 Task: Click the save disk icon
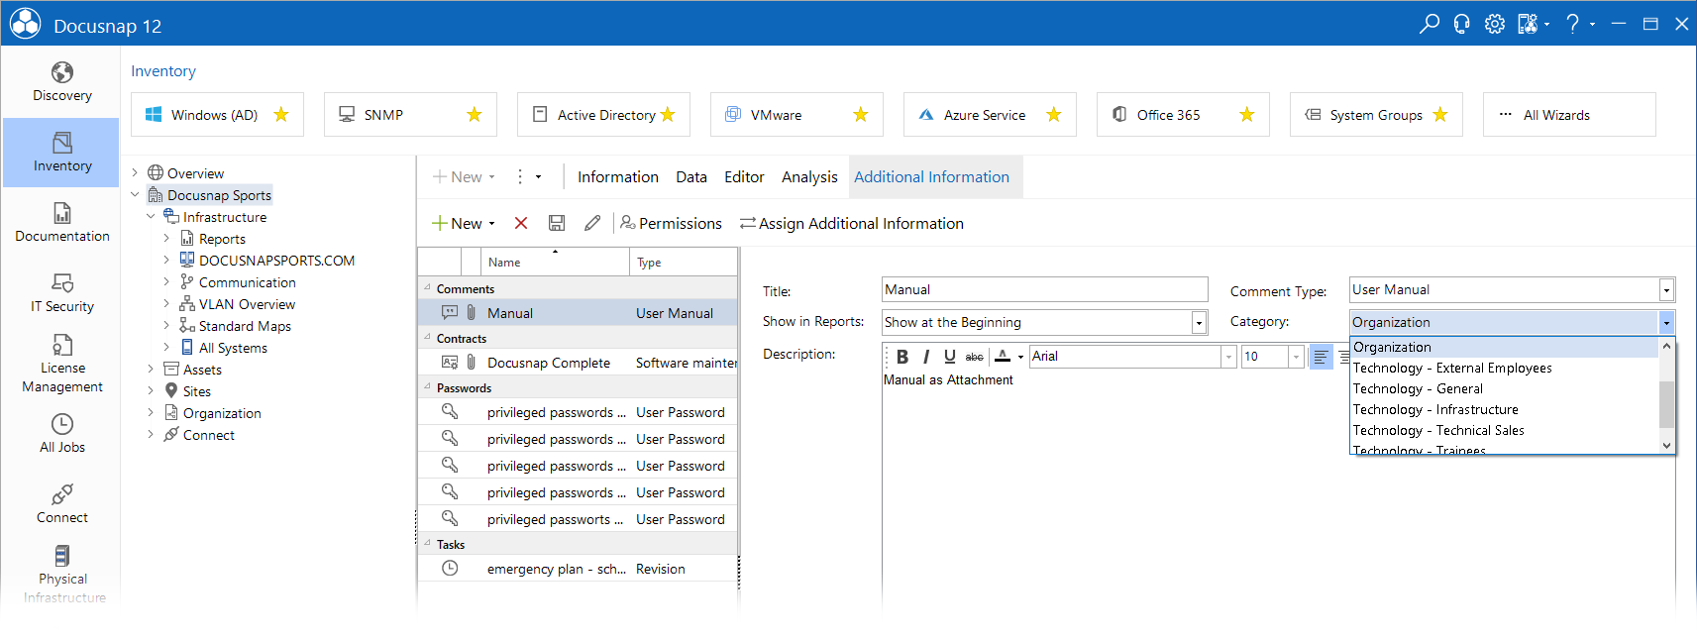tap(557, 224)
